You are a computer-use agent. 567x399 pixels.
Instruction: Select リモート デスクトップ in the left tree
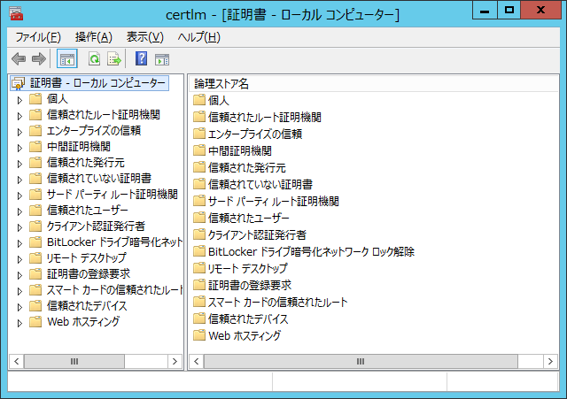pyautogui.click(x=87, y=258)
